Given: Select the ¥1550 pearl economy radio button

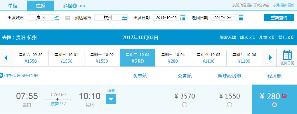Looking at the screenshot, I should point(229,105).
